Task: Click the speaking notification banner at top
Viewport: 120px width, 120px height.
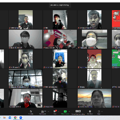Action: point(60,5)
